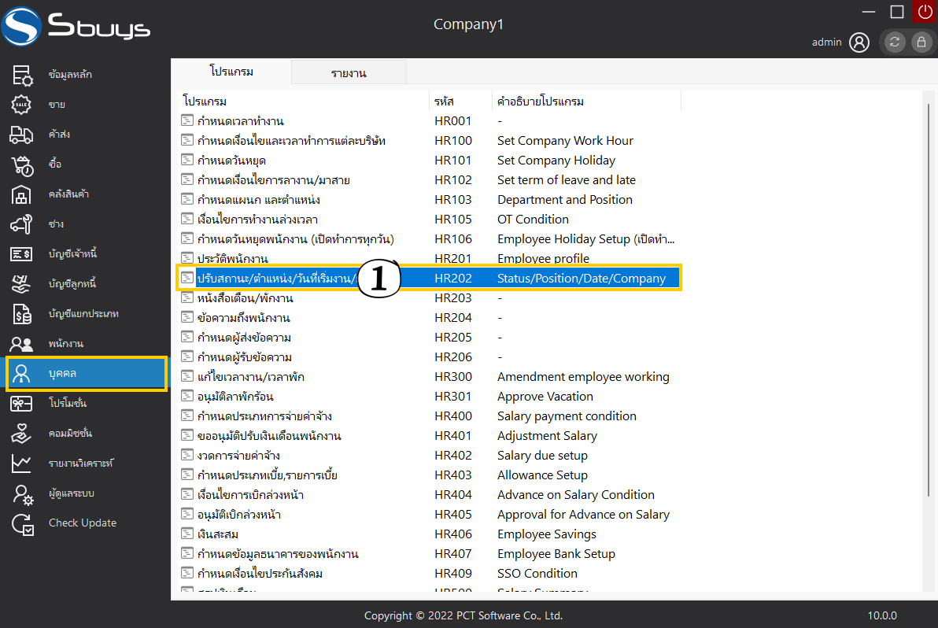The height and width of the screenshot is (628, 938).
Task: Open the ผู้ดูแลระบบ admin settings icon
Action: click(x=22, y=493)
